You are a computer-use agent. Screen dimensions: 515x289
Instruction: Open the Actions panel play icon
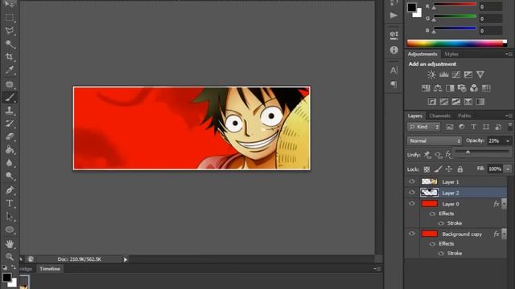(393, 15)
